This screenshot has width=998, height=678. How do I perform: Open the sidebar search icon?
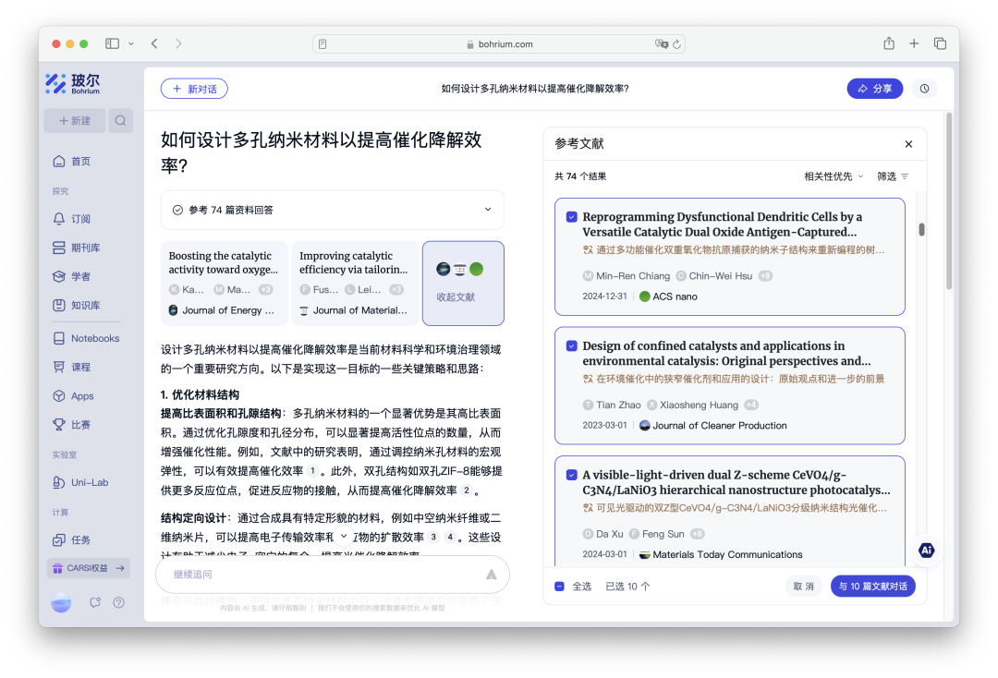(x=120, y=120)
